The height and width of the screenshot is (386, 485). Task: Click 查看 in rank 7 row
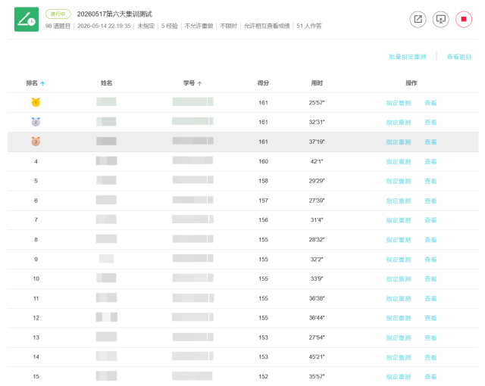(430, 220)
